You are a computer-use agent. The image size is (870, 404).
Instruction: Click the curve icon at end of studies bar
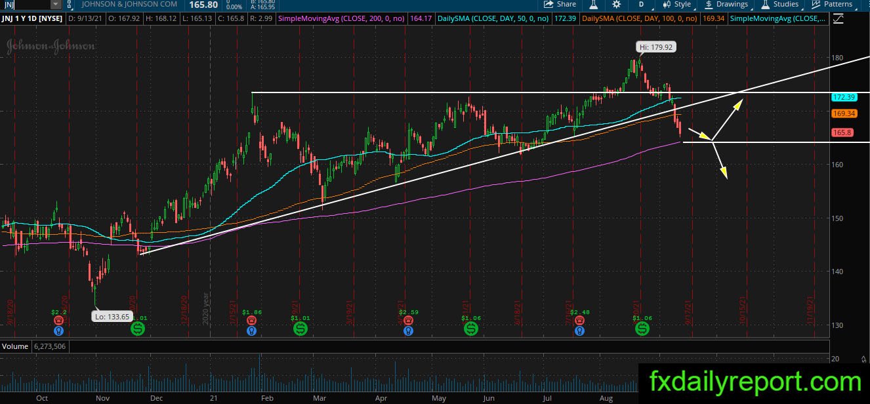pos(839,19)
